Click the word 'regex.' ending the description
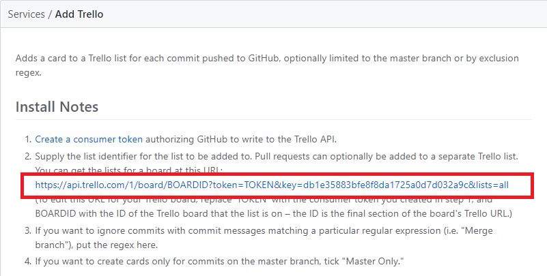The height and width of the screenshot is (276, 547). (x=28, y=73)
